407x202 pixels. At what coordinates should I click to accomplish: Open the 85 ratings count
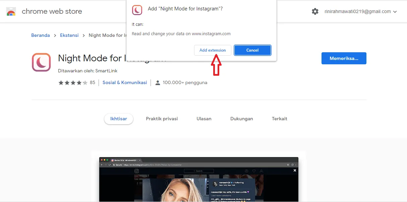[93, 82]
